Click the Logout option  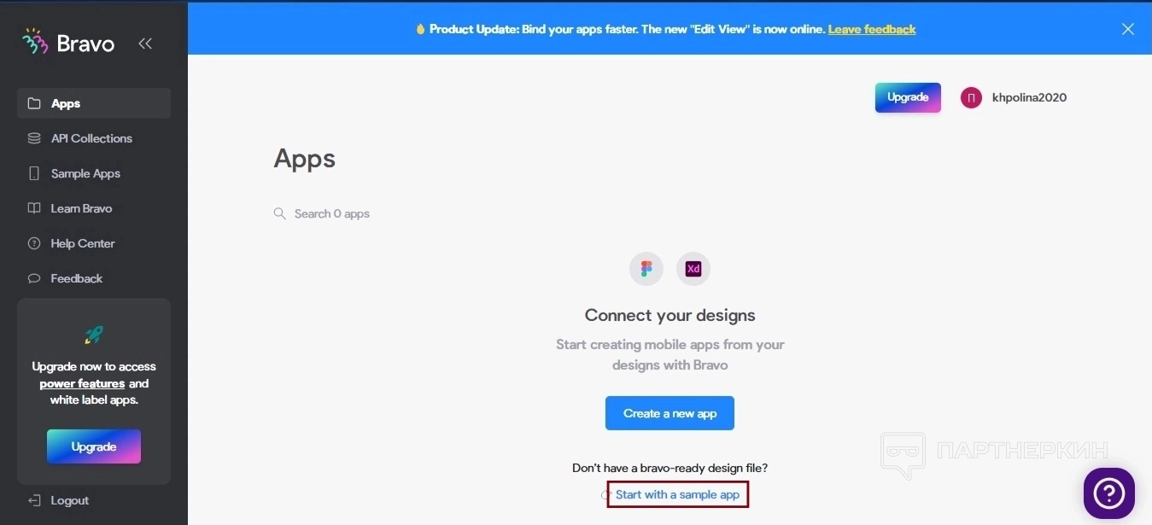(x=58, y=500)
